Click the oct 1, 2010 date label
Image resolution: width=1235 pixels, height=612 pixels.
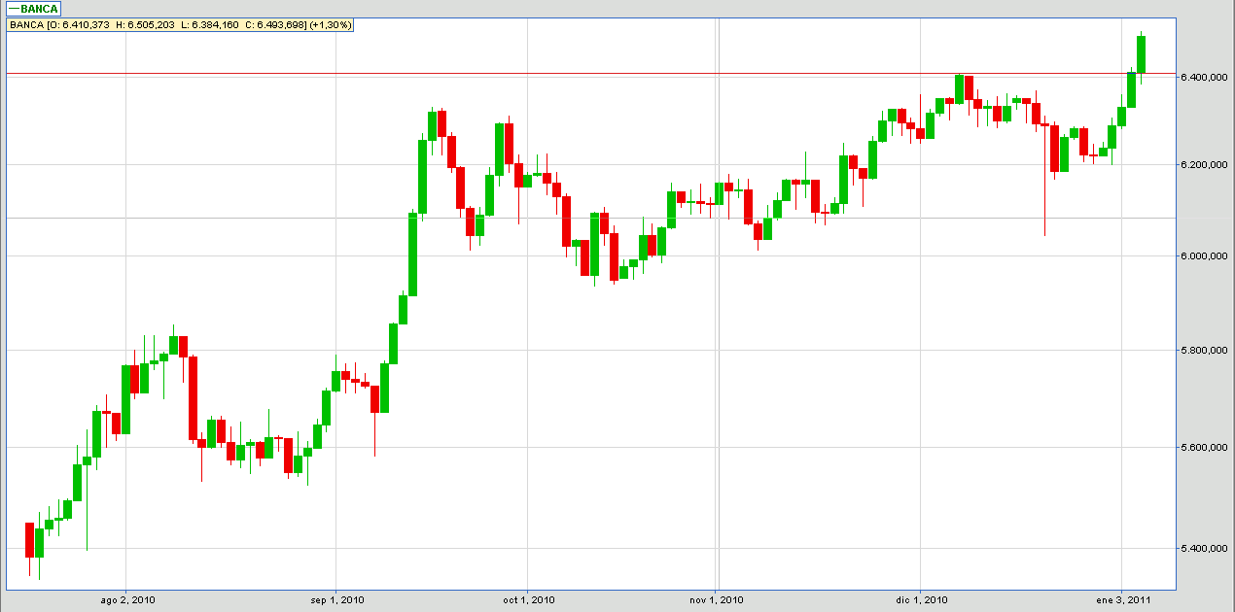pyautogui.click(x=527, y=600)
